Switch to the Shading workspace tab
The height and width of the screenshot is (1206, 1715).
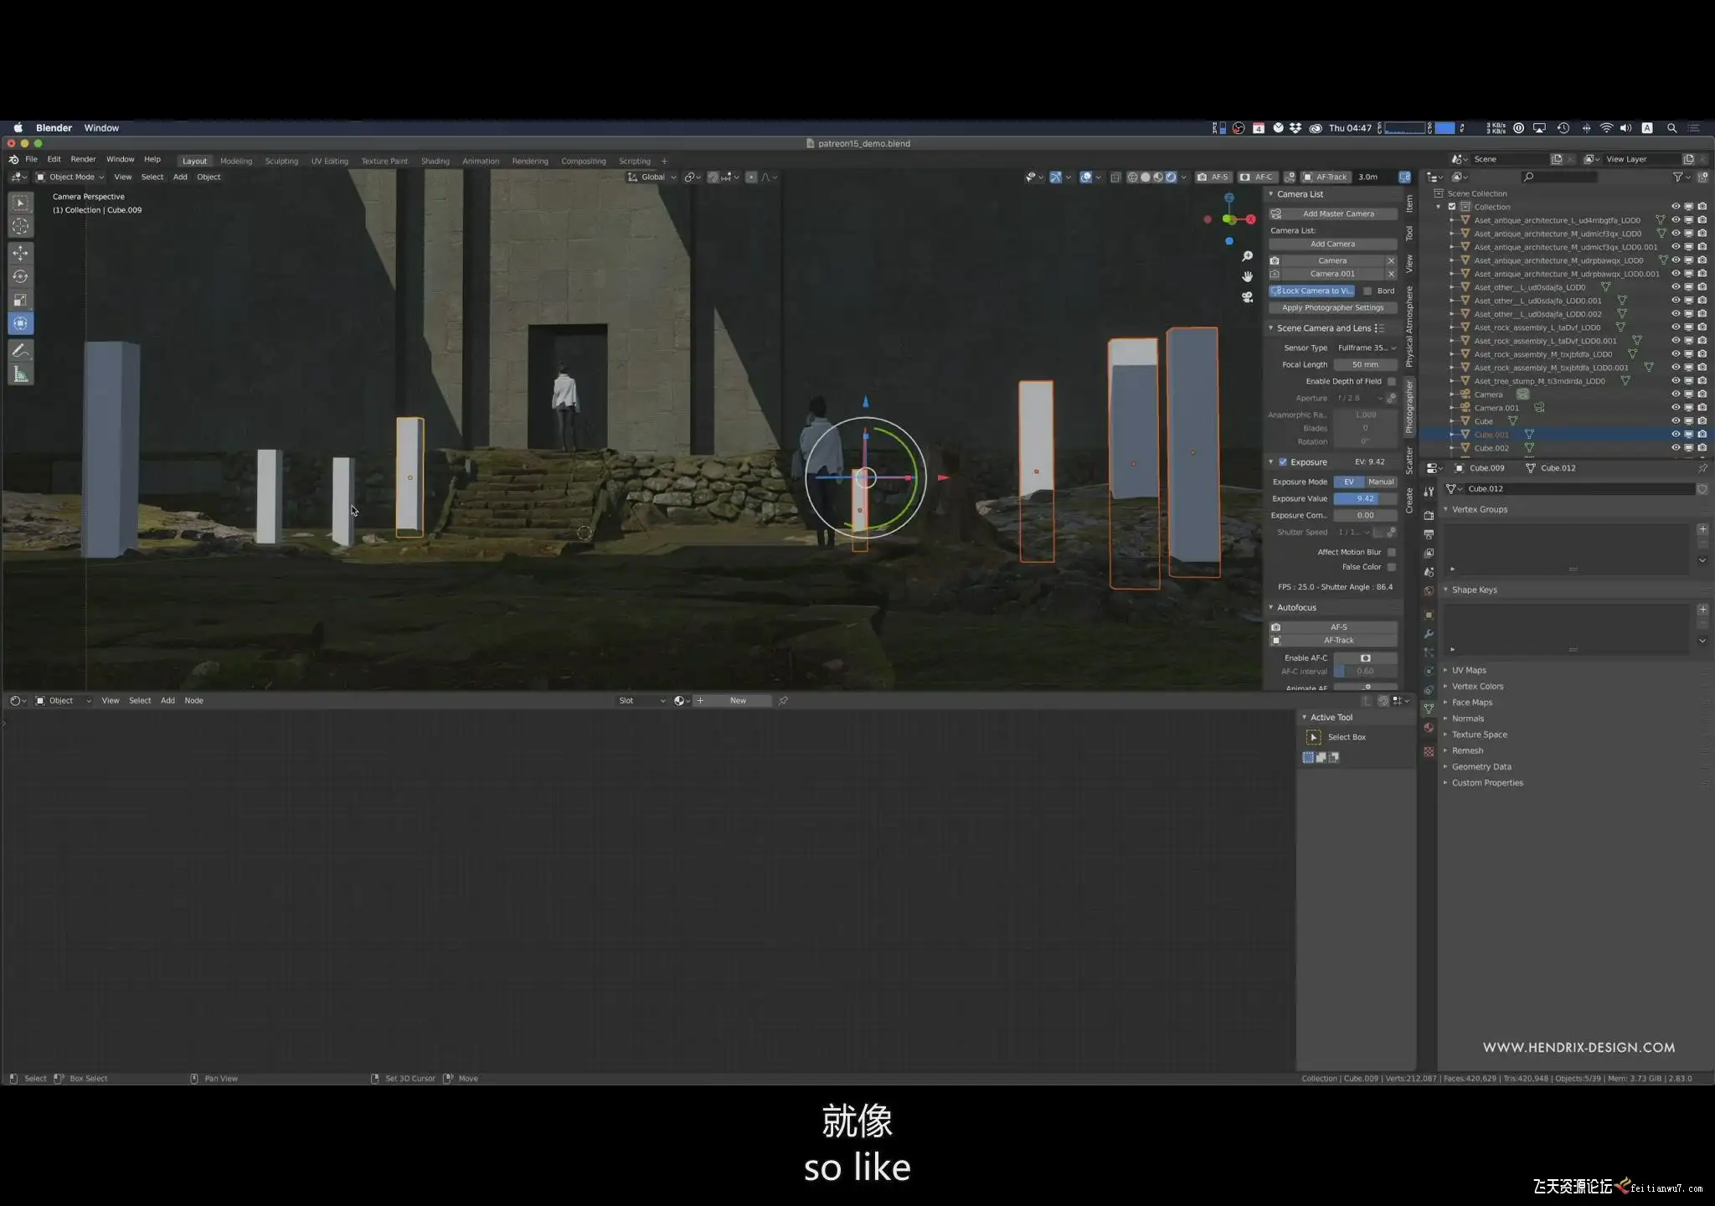(x=435, y=161)
